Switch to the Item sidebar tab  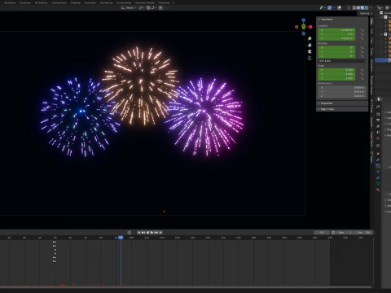point(371,22)
